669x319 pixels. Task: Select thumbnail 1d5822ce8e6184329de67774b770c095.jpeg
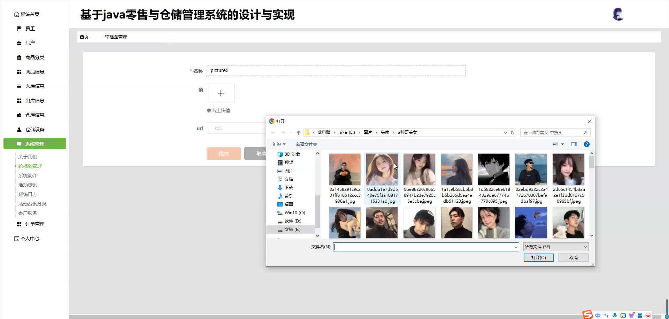click(494, 178)
